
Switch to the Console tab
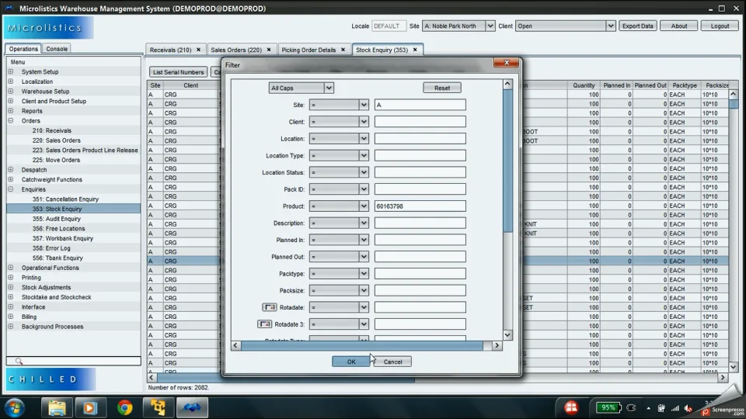click(57, 48)
